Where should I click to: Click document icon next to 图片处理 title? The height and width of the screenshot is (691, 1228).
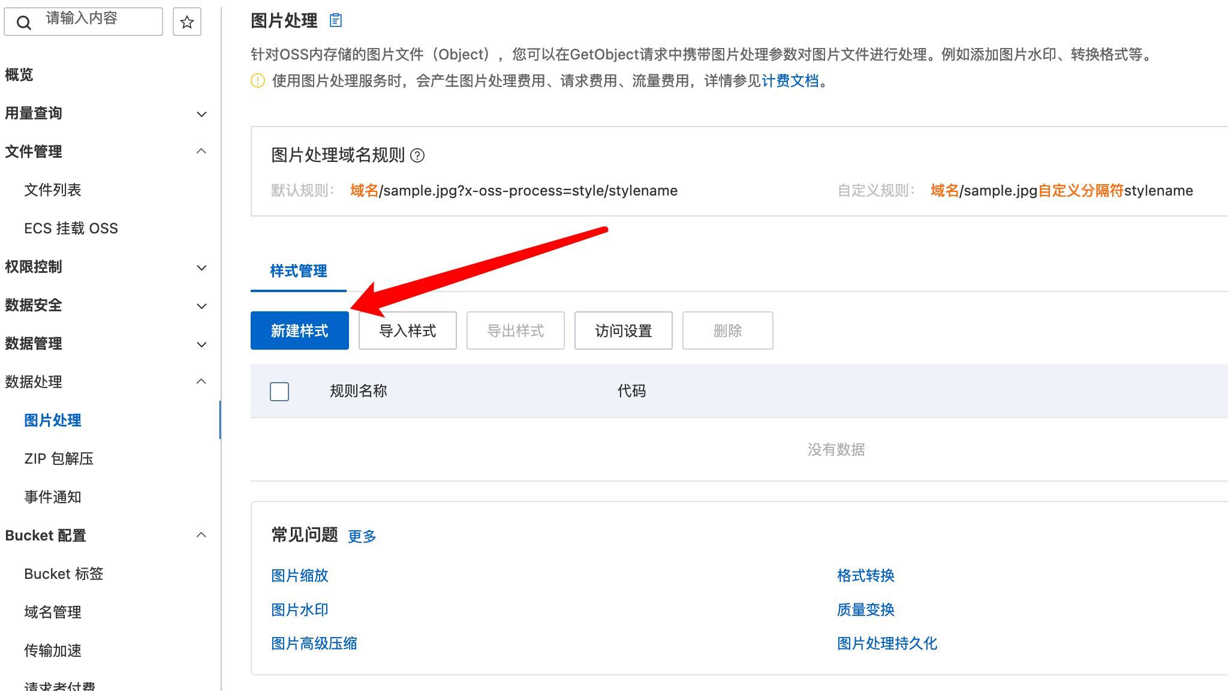[x=336, y=21]
